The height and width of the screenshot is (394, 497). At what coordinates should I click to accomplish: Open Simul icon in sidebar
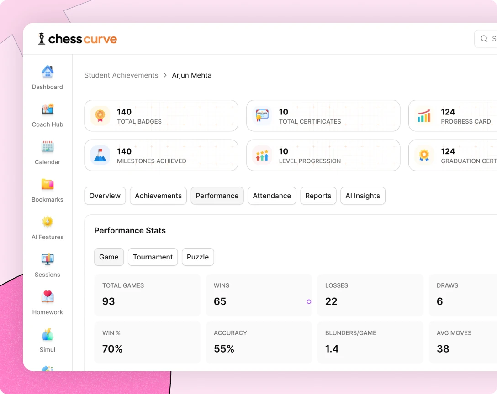tap(48, 334)
